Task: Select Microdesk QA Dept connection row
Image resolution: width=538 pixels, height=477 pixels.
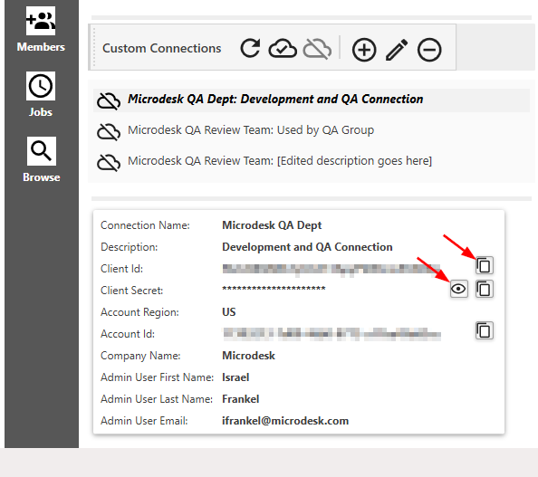Action: (x=312, y=100)
